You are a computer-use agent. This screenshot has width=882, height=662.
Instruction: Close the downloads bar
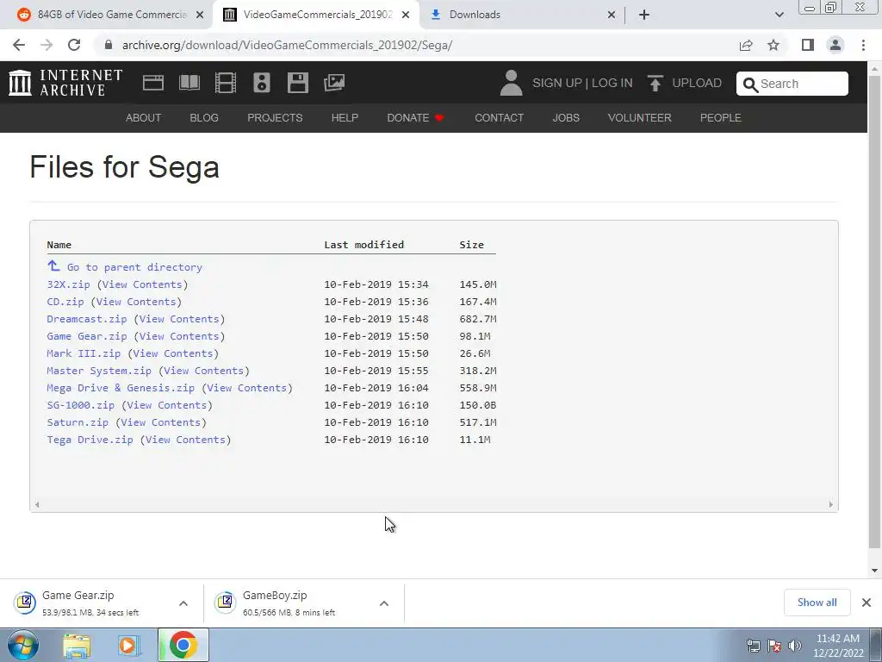866,603
